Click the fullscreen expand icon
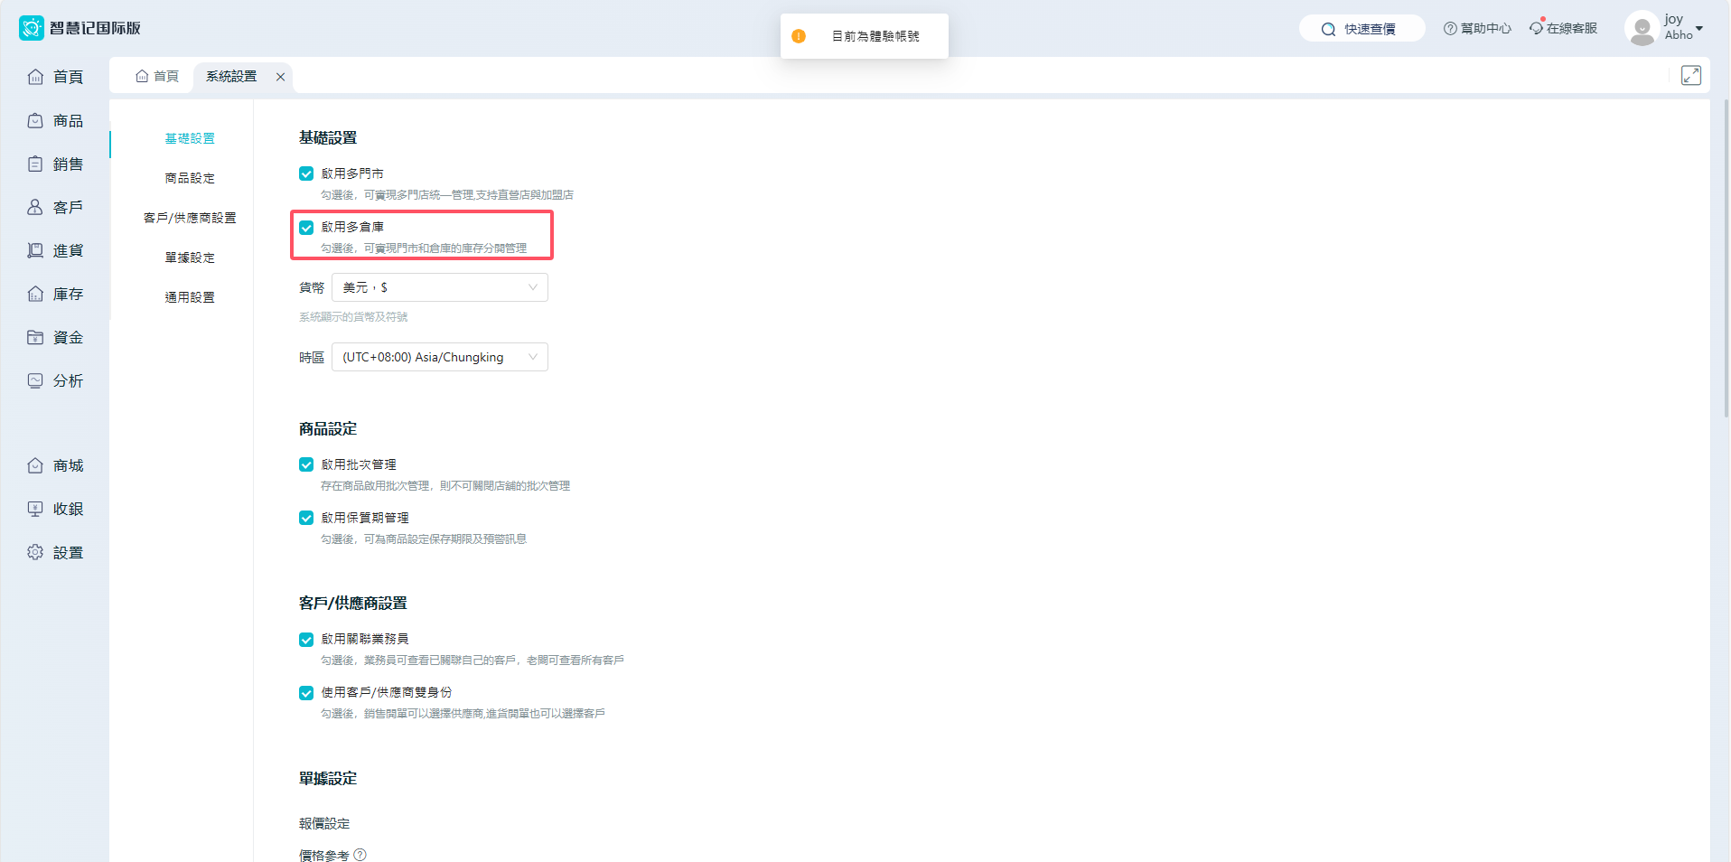This screenshot has height=862, width=1731. pyautogui.click(x=1690, y=76)
